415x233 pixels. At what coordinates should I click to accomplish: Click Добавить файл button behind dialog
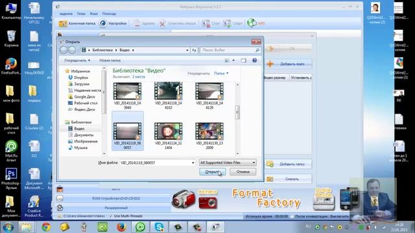tap(289, 64)
